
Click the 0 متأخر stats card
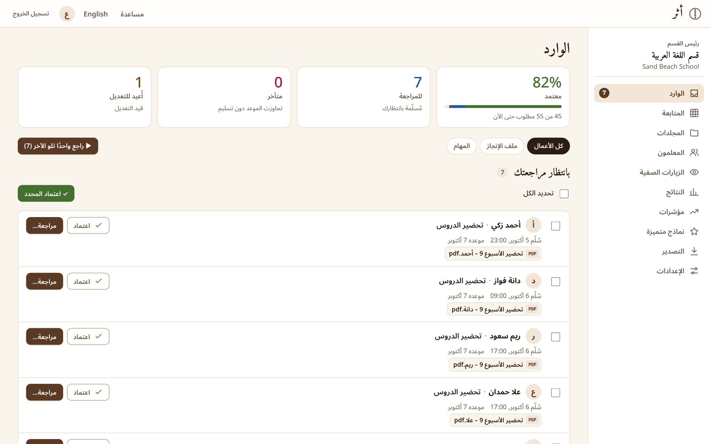(x=224, y=97)
